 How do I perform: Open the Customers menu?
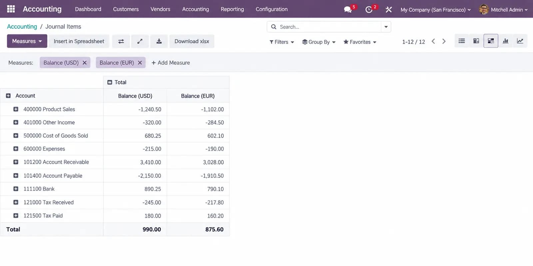[x=126, y=9]
